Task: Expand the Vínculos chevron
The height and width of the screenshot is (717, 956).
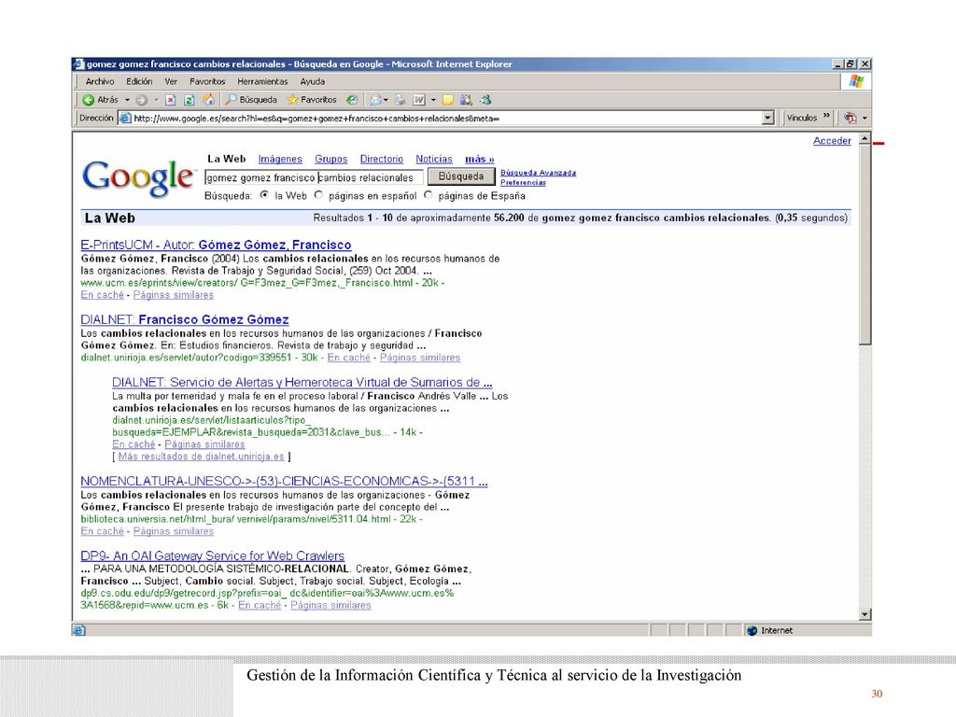Action: (826, 116)
